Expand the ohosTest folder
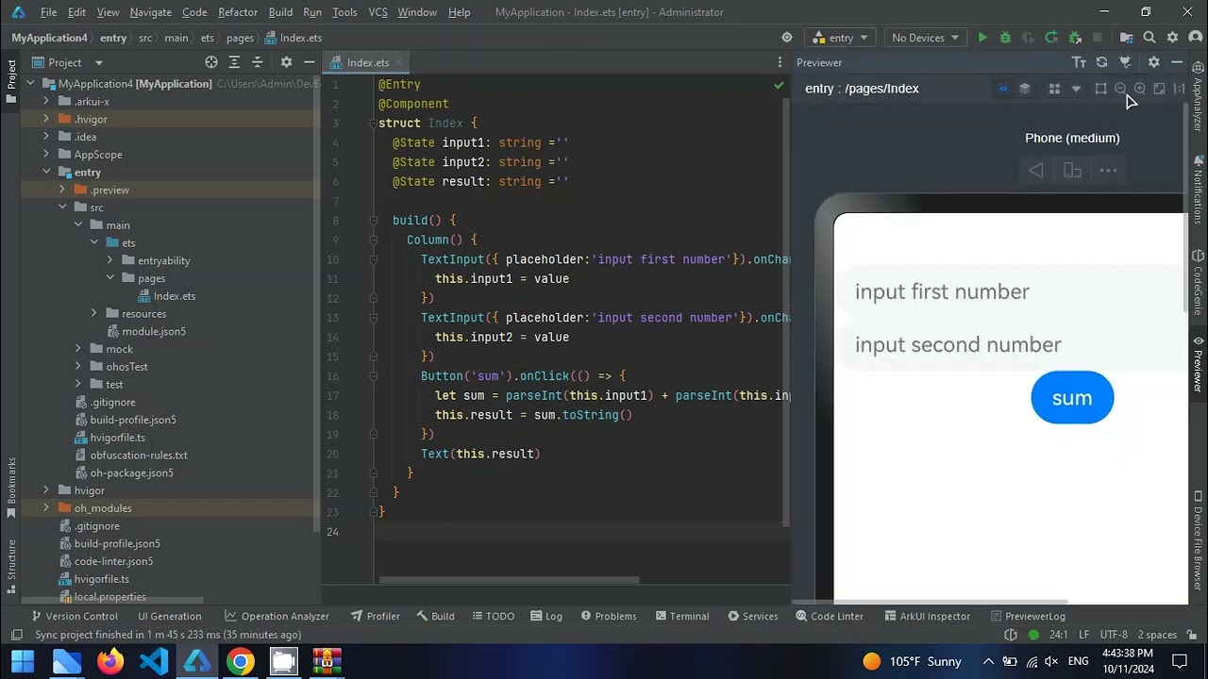This screenshot has width=1208, height=679. click(x=78, y=366)
